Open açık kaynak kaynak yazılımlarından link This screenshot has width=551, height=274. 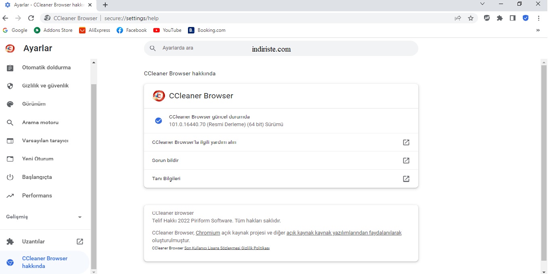tap(344, 233)
